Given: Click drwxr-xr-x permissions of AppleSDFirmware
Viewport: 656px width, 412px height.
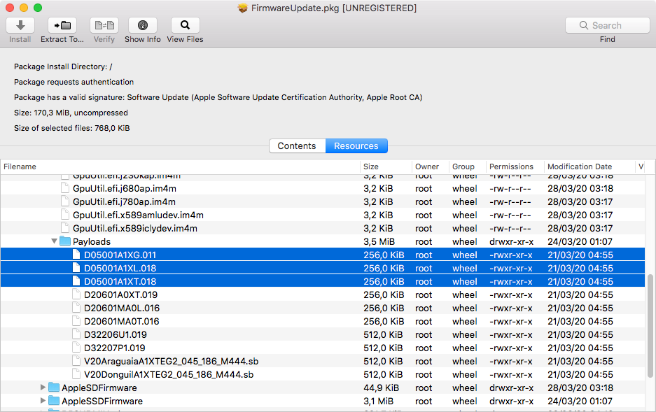Looking at the screenshot, I should 511,388.
